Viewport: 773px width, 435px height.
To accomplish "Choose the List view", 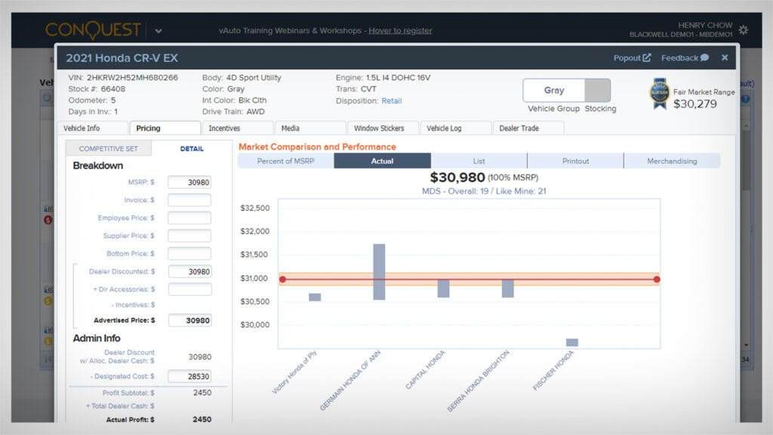I will [x=479, y=161].
